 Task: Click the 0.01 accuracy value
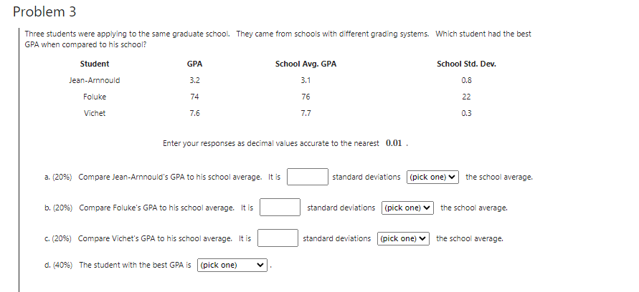click(394, 143)
